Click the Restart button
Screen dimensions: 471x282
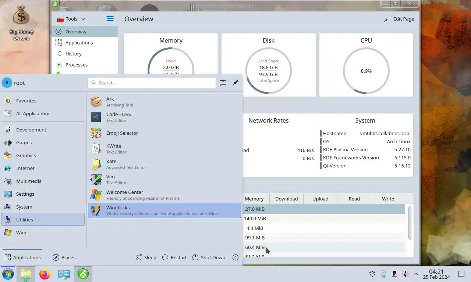tap(174, 257)
